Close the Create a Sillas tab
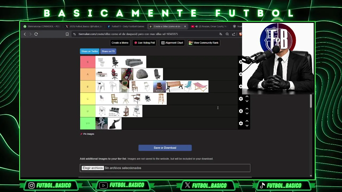 pyautogui.click(x=185, y=26)
